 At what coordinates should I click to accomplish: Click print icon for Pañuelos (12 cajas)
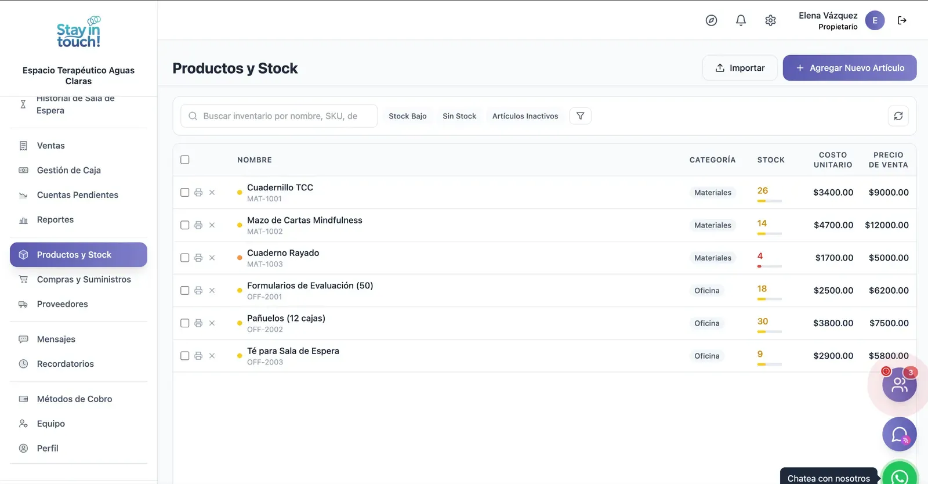click(198, 323)
